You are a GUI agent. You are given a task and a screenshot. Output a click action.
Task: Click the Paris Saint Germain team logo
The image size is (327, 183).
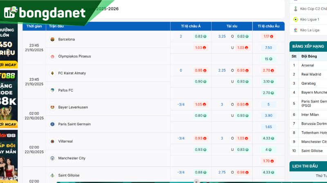point(52,124)
